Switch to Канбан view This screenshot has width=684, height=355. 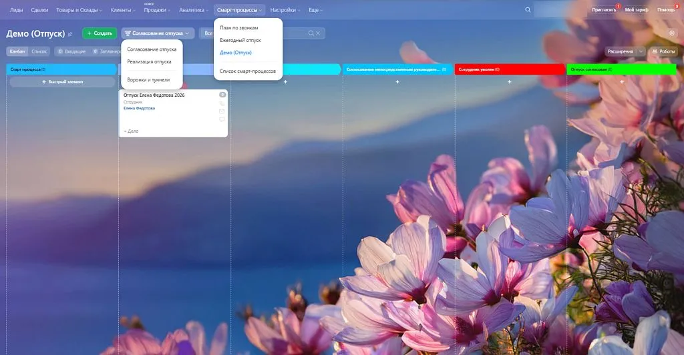17,51
